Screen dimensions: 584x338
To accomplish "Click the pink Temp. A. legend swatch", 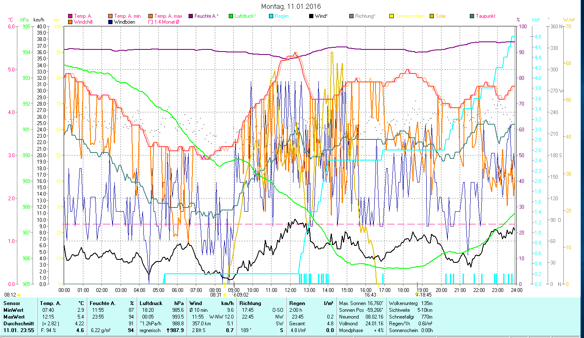I will tap(70, 16).
